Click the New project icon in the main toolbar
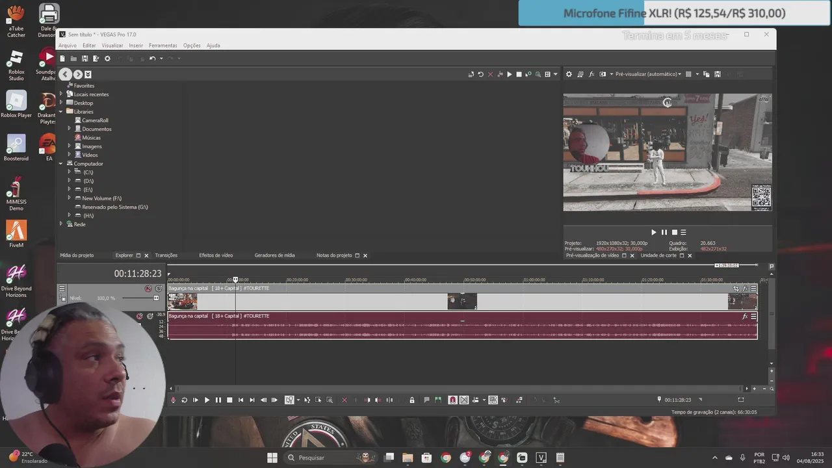The image size is (832, 468). (x=62, y=58)
